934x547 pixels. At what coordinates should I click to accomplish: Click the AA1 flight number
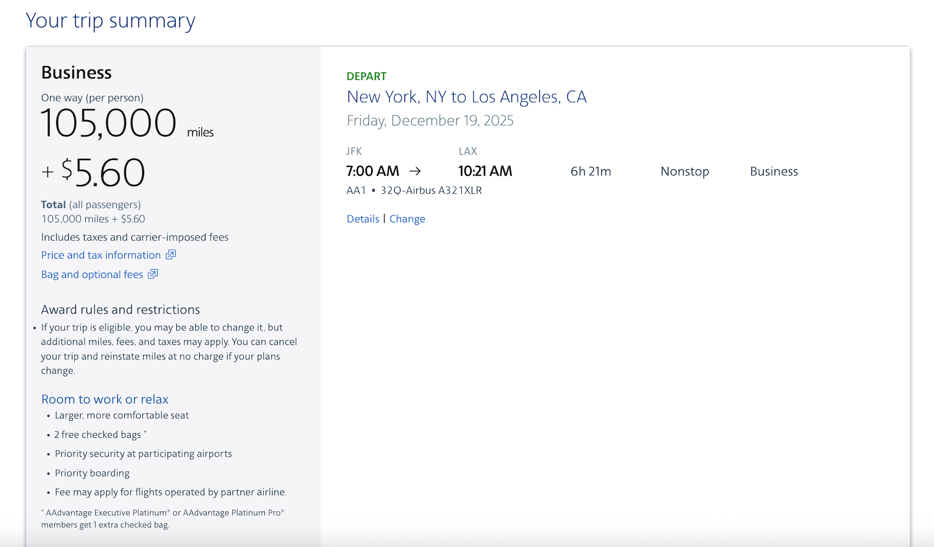(356, 190)
